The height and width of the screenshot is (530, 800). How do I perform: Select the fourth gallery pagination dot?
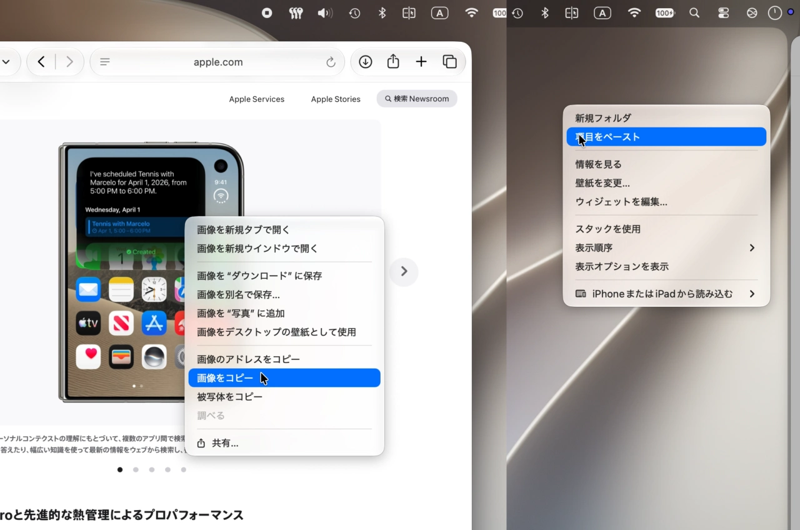tap(167, 469)
